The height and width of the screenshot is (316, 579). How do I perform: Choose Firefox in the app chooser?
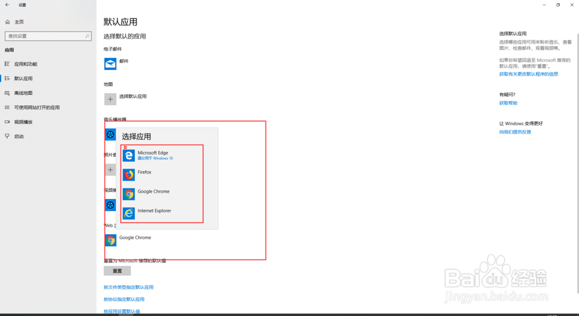tap(162, 175)
